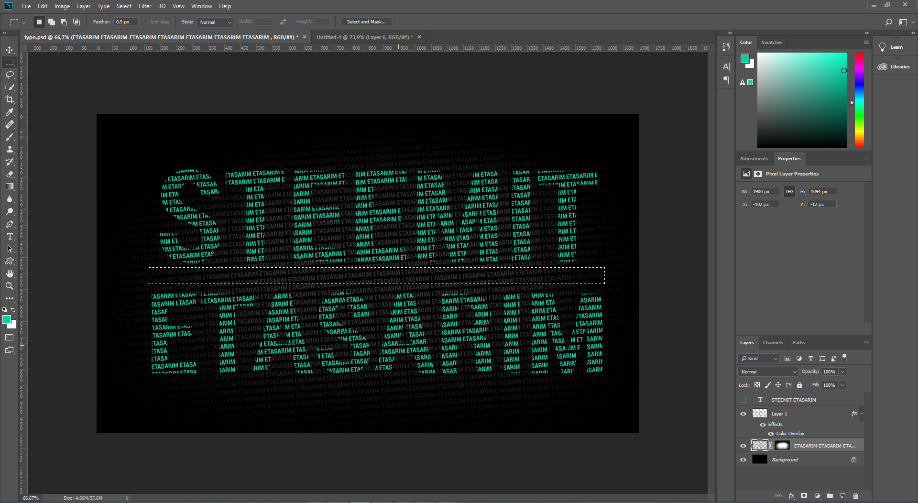Screen dimensions: 918x503
Task: Select the Hand tool
Action: [10, 273]
